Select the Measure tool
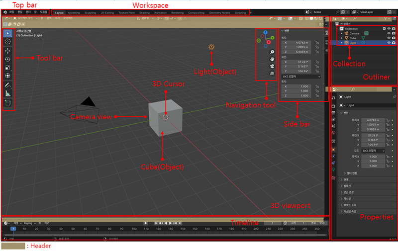The image size is (398, 251). 8,93
